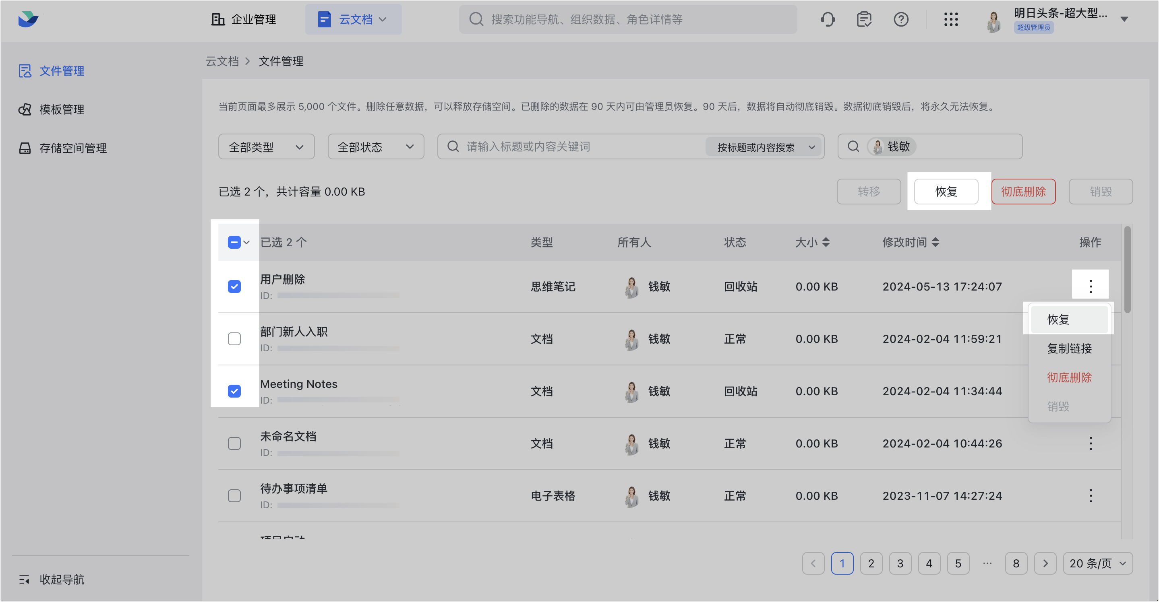Select 存储空间管理 in the sidebar

pos(62,148)
